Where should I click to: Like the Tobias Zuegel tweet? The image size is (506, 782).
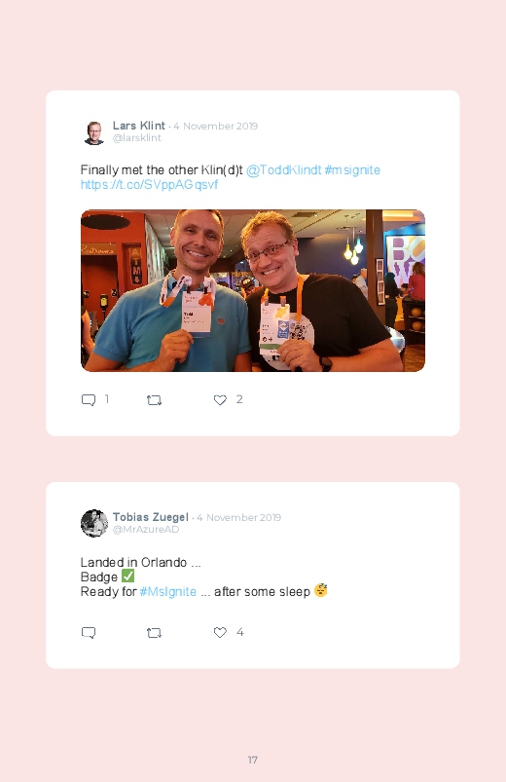click(x=220, y=632)
